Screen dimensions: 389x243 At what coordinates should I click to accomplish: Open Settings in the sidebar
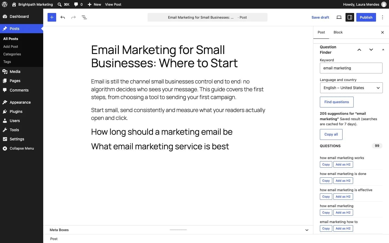[22, 139]
